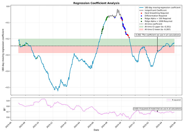Click the vertical y-axis label of the upper chart
The height and width of the screenshot is (133, 187).
(3, 50)
